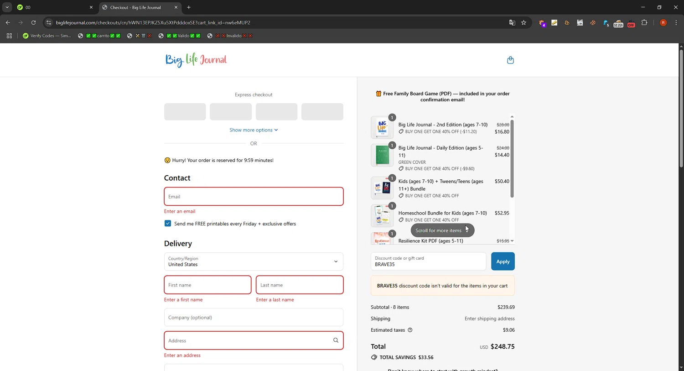
Task: Select the Checkout - Big Life Journal tab
Action: pyautogui.click(x=140, y=7)
